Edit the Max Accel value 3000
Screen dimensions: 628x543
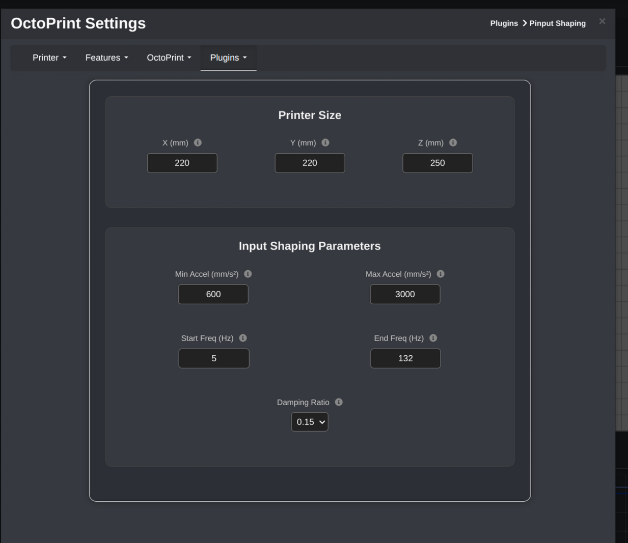(405, 294)
